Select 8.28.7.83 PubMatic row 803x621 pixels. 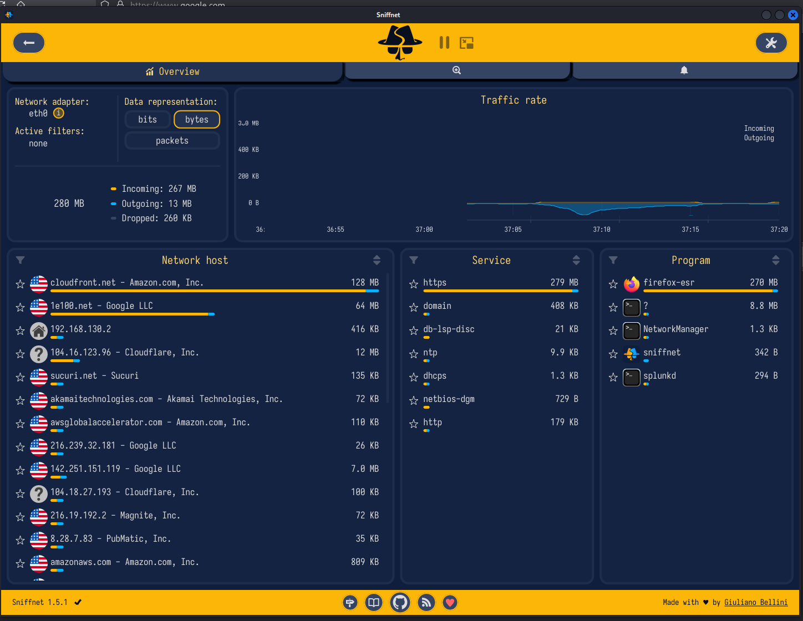click(197, 541)
